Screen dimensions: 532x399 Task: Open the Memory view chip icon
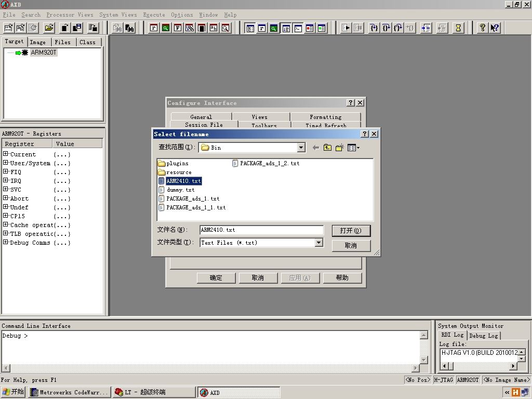click(202, 28)
